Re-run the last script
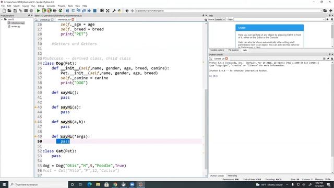Viewport: 334px width, 188px height. tap(61, 10)
